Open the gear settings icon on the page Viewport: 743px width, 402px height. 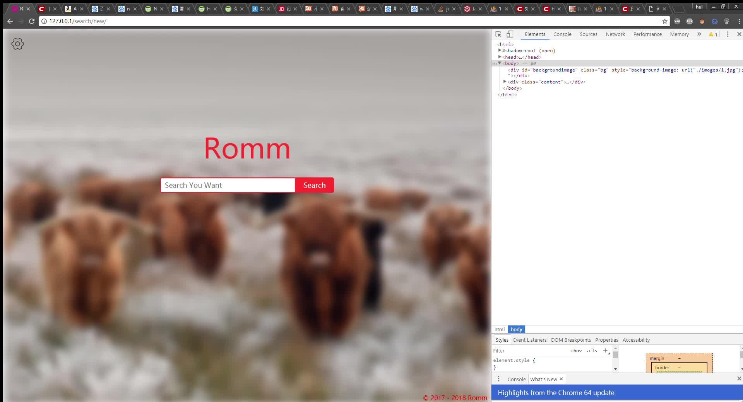click(17, 44)
